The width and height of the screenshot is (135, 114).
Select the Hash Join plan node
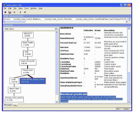[28, 71]
